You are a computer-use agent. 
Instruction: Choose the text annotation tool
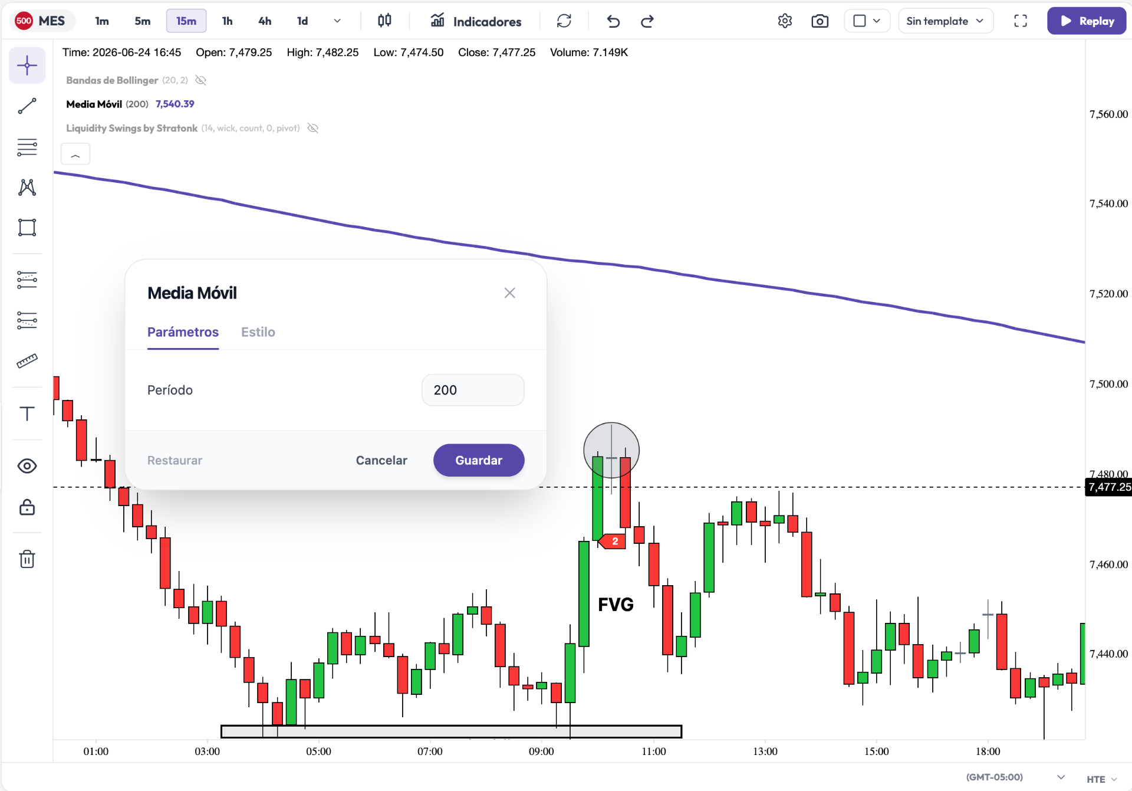27,413
